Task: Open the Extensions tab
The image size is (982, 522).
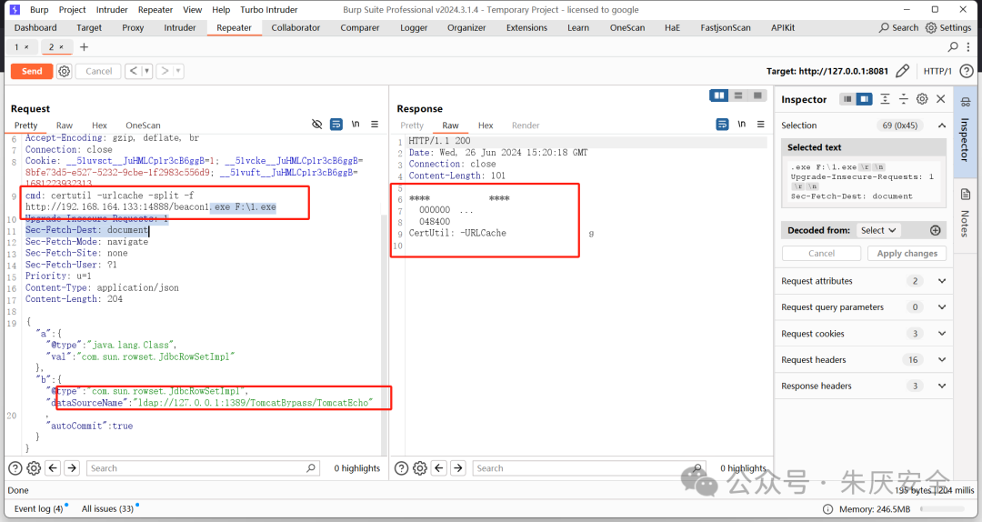Action: pyautogui.click(x=526, y=27)
